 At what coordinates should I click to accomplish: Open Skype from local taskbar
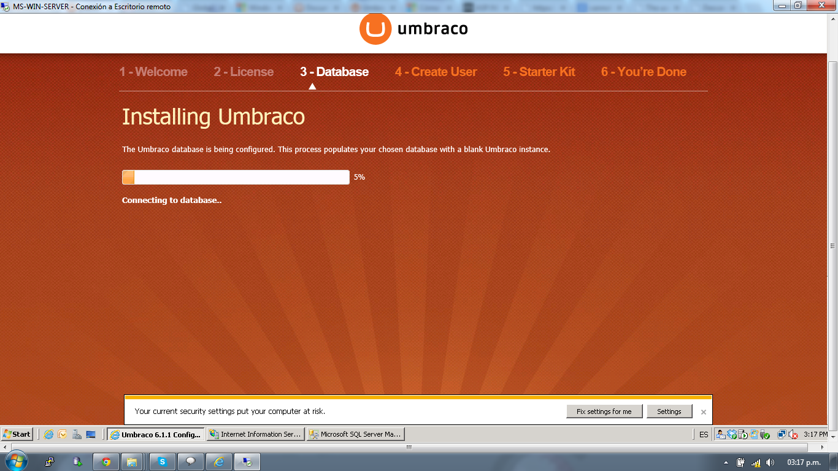click(163, 462)
